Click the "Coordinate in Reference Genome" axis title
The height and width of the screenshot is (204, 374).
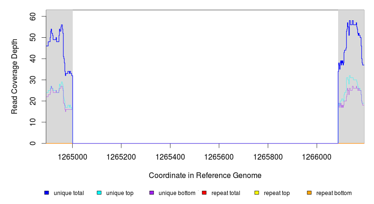(x=205, y=175)
